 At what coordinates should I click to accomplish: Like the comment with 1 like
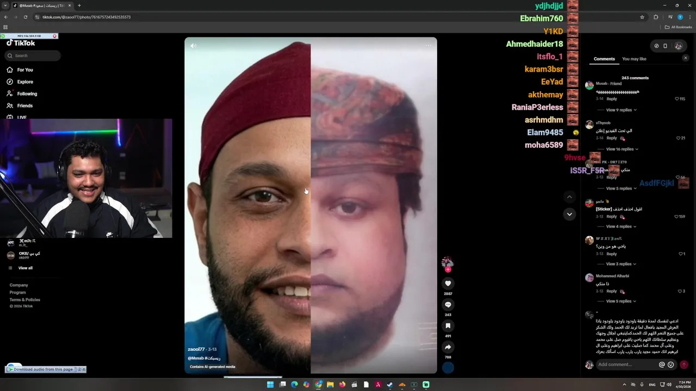[680, 254]
